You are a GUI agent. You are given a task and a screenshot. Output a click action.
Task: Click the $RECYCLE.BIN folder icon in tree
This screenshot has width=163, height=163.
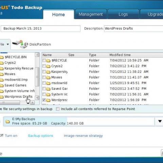coord(2,57)
